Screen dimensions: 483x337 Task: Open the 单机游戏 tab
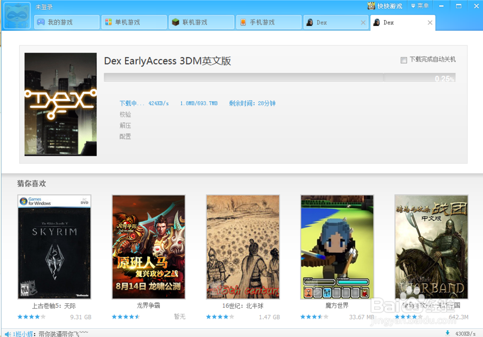tap(134, 22)
